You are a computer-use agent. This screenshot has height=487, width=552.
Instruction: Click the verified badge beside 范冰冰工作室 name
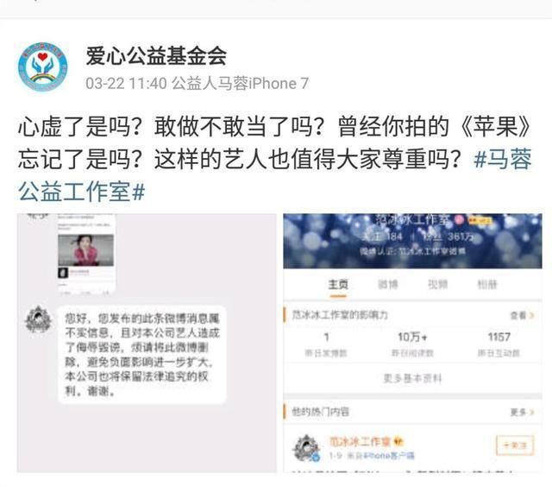coord(398,441)
